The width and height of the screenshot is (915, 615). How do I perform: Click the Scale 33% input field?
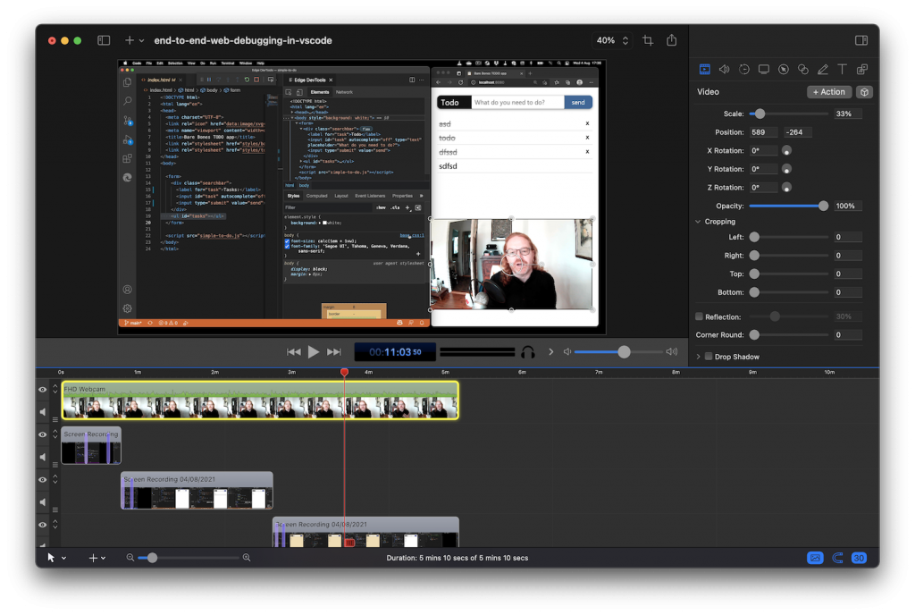tap(848, 114)
